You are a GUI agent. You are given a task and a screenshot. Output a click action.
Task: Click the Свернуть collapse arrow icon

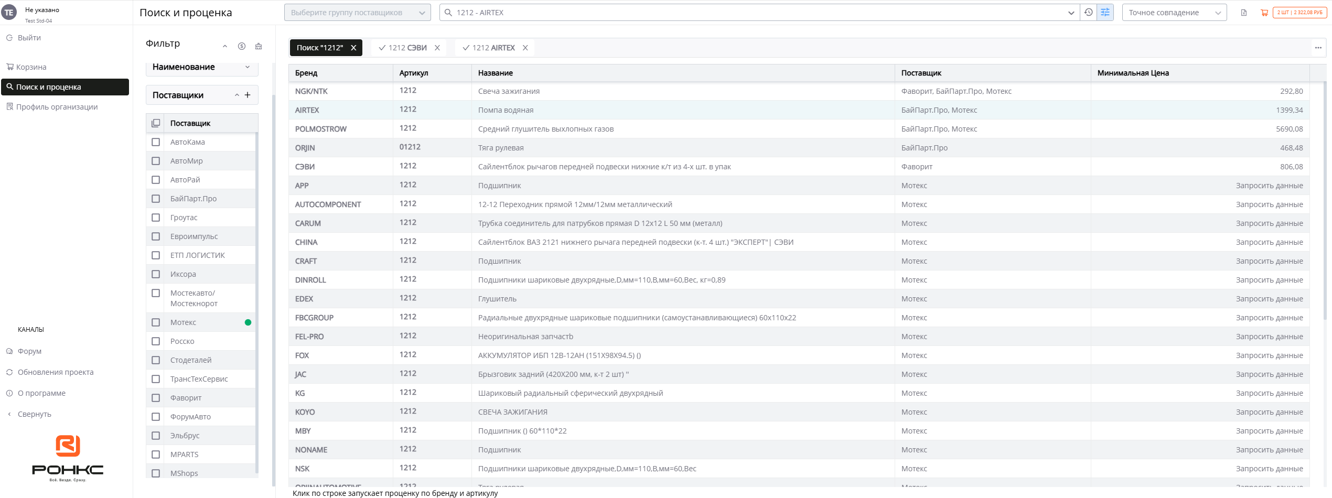pos(9,414)
